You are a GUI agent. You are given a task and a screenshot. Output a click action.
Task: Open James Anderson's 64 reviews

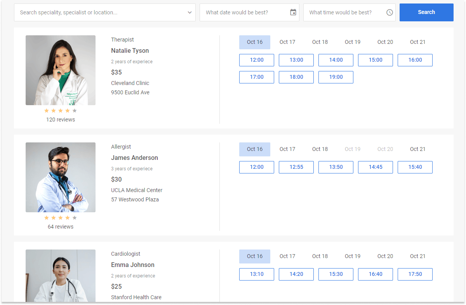61,227
